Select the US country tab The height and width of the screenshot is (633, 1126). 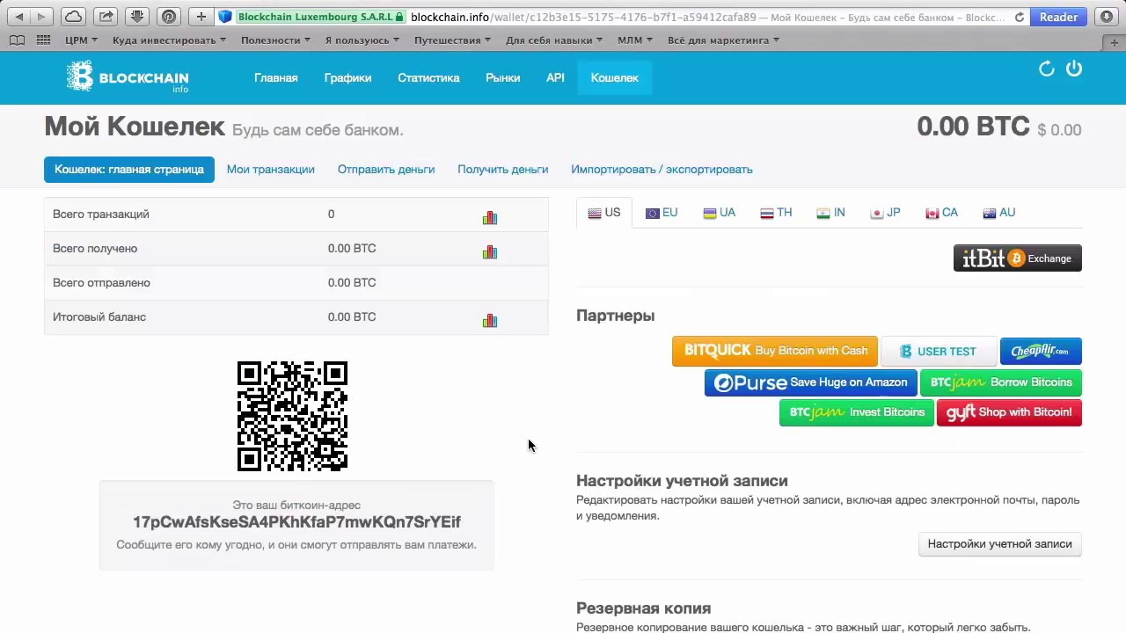[604, 213]
